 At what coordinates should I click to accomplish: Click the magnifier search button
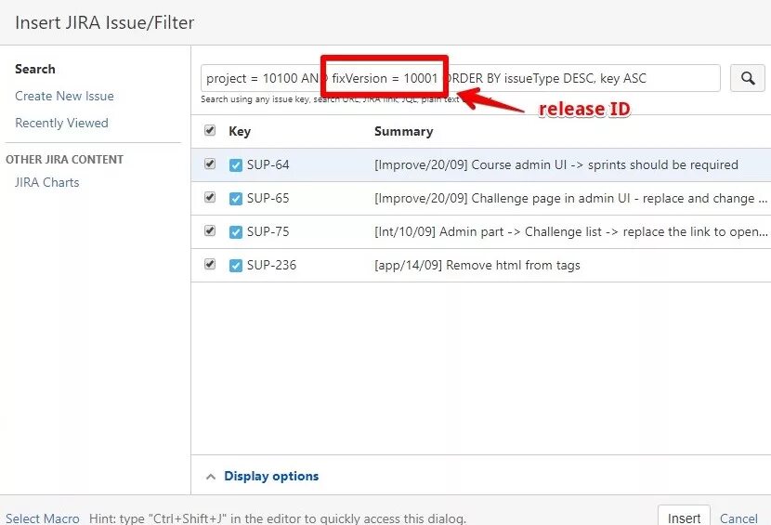pos(748,78)
